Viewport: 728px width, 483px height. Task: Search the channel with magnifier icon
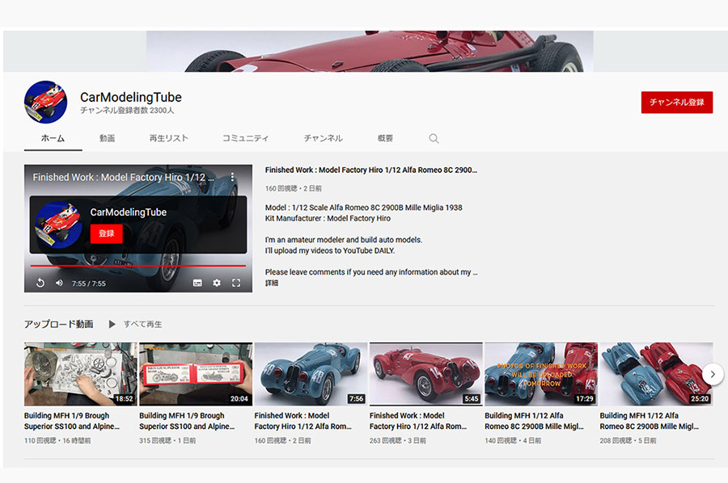[x=434, y=138]
